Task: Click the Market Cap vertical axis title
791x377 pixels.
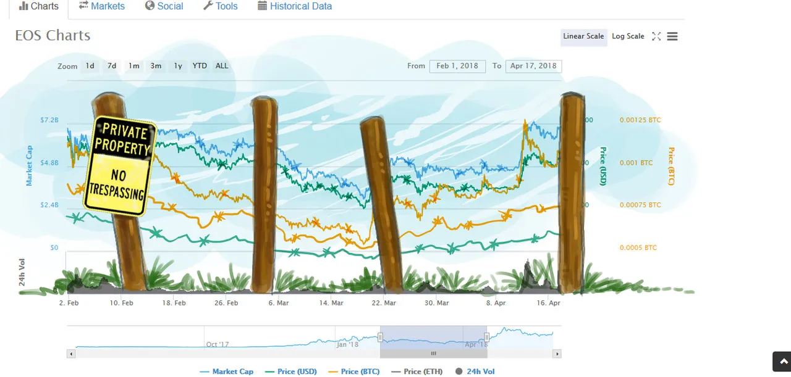Action: 28,165
